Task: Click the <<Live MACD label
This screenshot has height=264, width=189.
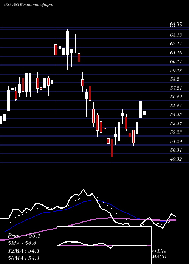Action: point(159,254)
